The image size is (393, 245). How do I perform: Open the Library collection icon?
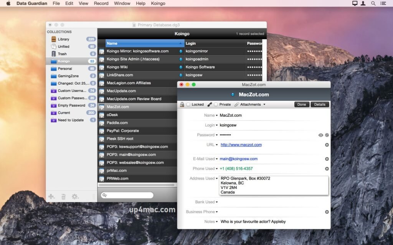53,39
